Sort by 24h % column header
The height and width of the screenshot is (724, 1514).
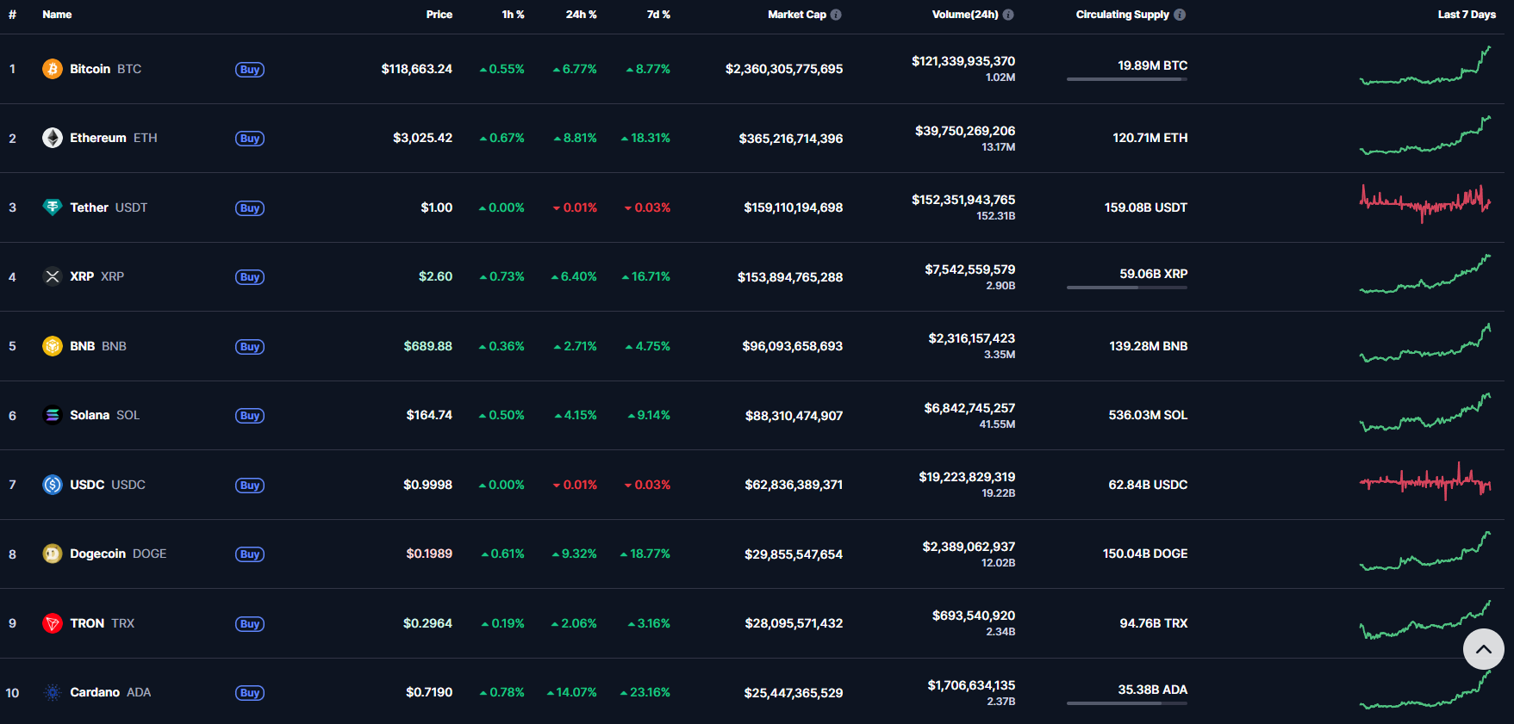pyautogui.click(x=581, y=15)
